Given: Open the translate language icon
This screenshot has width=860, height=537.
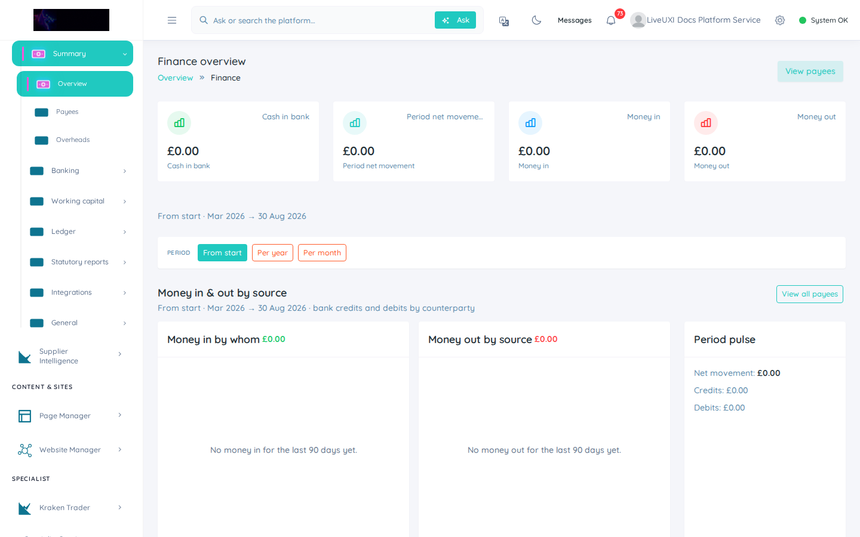Looking at the screenshot, I should (x=504, y=21).
